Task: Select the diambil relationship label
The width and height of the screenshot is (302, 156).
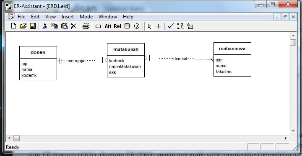Action: pyautogui.click(x=180, y=59)
